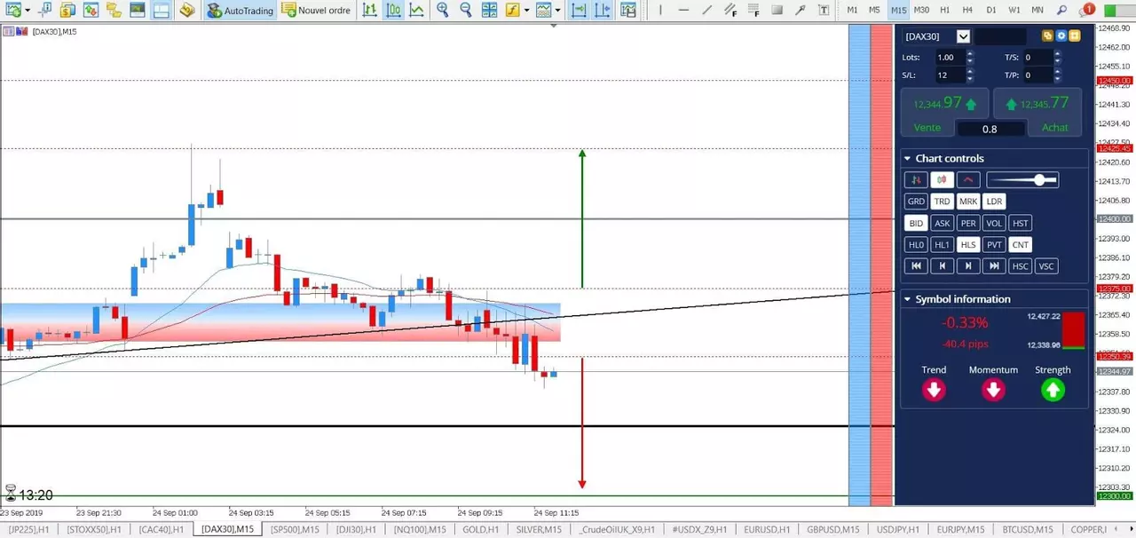1136x538 pixels.
Task: Toggle chart auto scroll
Action: (579, 11)
